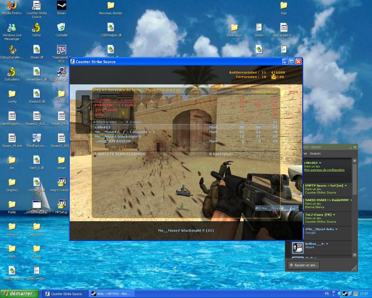
Task: Select the CSERHelper.dll file icon
Action: 111,28
